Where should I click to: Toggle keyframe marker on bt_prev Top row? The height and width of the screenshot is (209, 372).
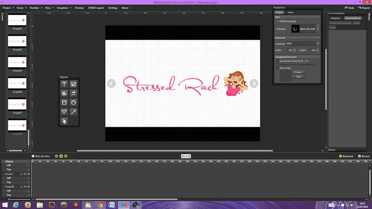click(29, 182)
